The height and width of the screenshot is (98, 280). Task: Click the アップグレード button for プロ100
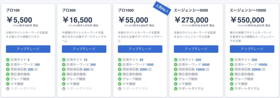tap(28, 49)
